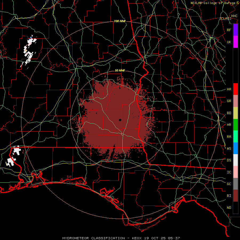
Task: Click the HA legend label
Action: (x=229, y=89)
